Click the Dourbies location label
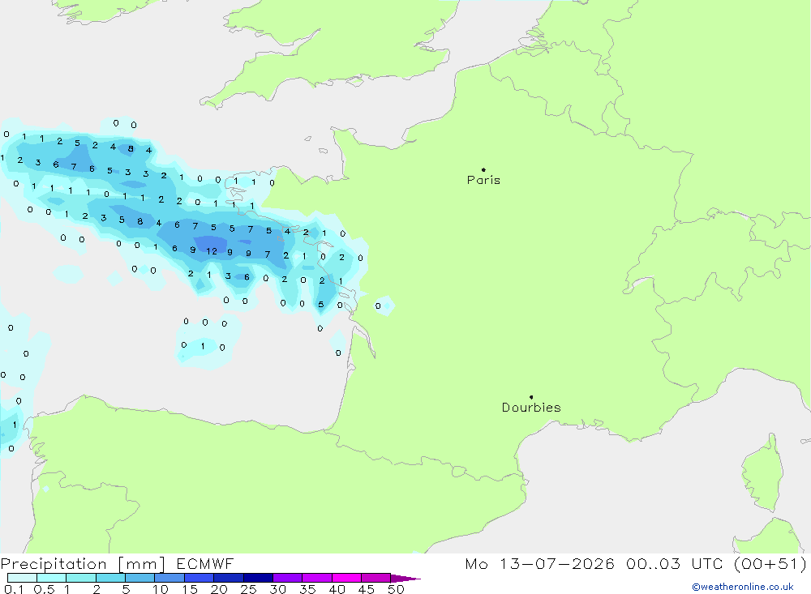Viewport: 811px width, 594px height. 531,408
